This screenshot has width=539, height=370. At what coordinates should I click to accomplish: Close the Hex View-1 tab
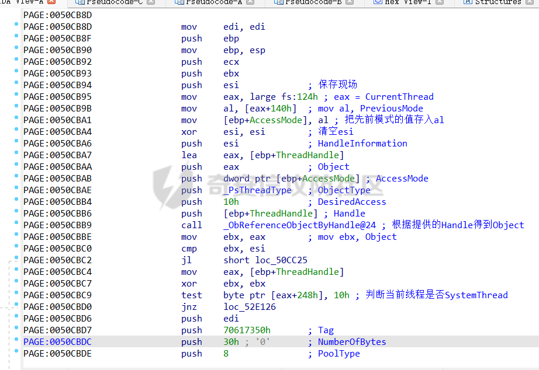click(x=440, y=2)
